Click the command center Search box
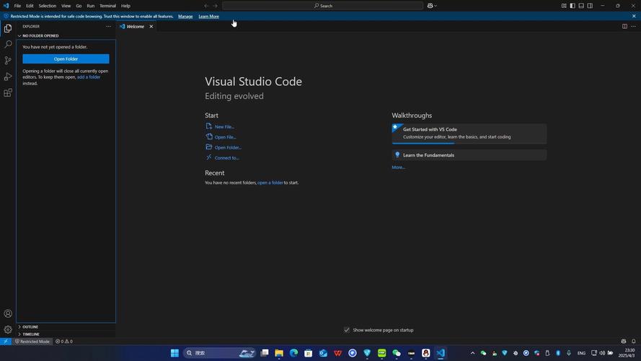 (322, 6)
